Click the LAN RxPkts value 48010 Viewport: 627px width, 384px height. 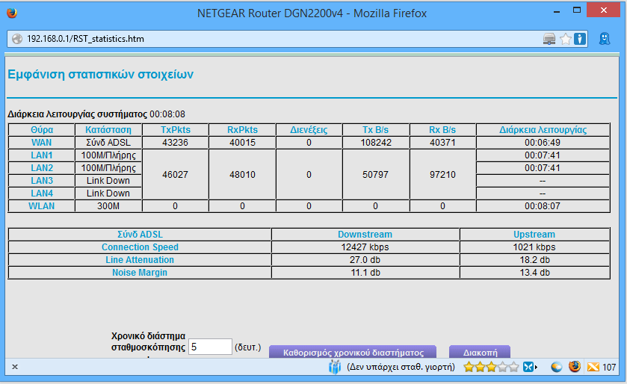242,175
